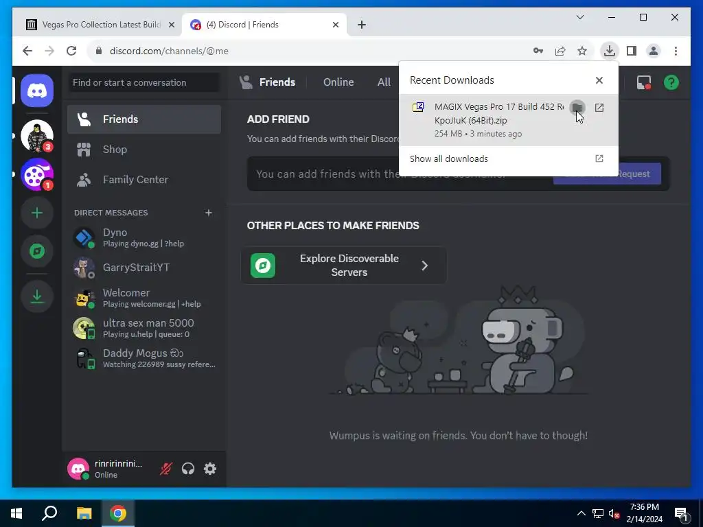View site information lock icon

click(x=99, y=51)
